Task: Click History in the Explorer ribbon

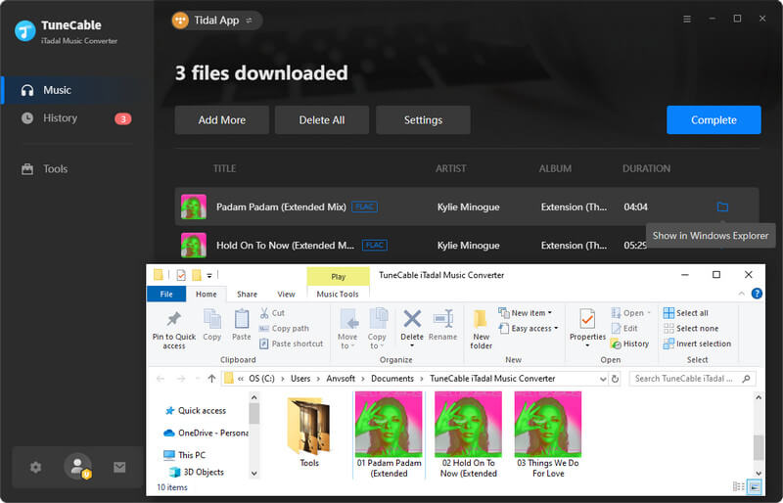Action: coord(629,344)
